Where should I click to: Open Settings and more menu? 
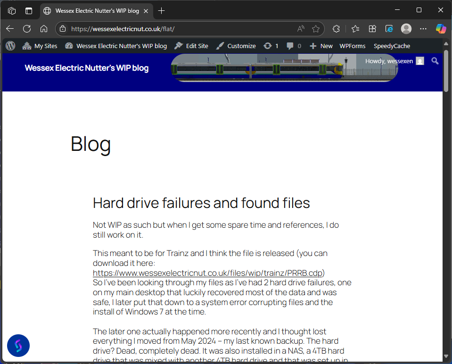tap(423, 29)
